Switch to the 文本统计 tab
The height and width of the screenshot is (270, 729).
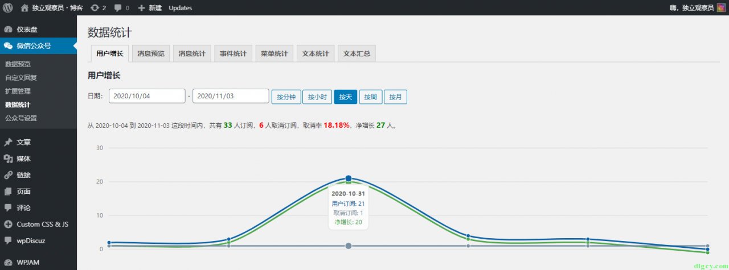(316, 53)
